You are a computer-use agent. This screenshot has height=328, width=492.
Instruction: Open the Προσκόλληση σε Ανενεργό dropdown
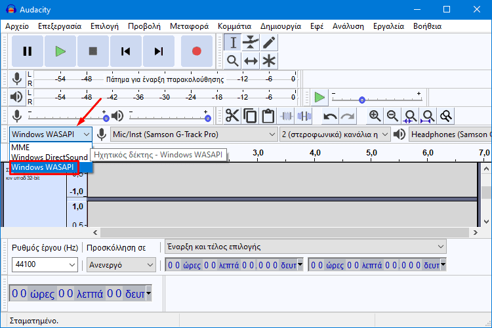[121, 265]
